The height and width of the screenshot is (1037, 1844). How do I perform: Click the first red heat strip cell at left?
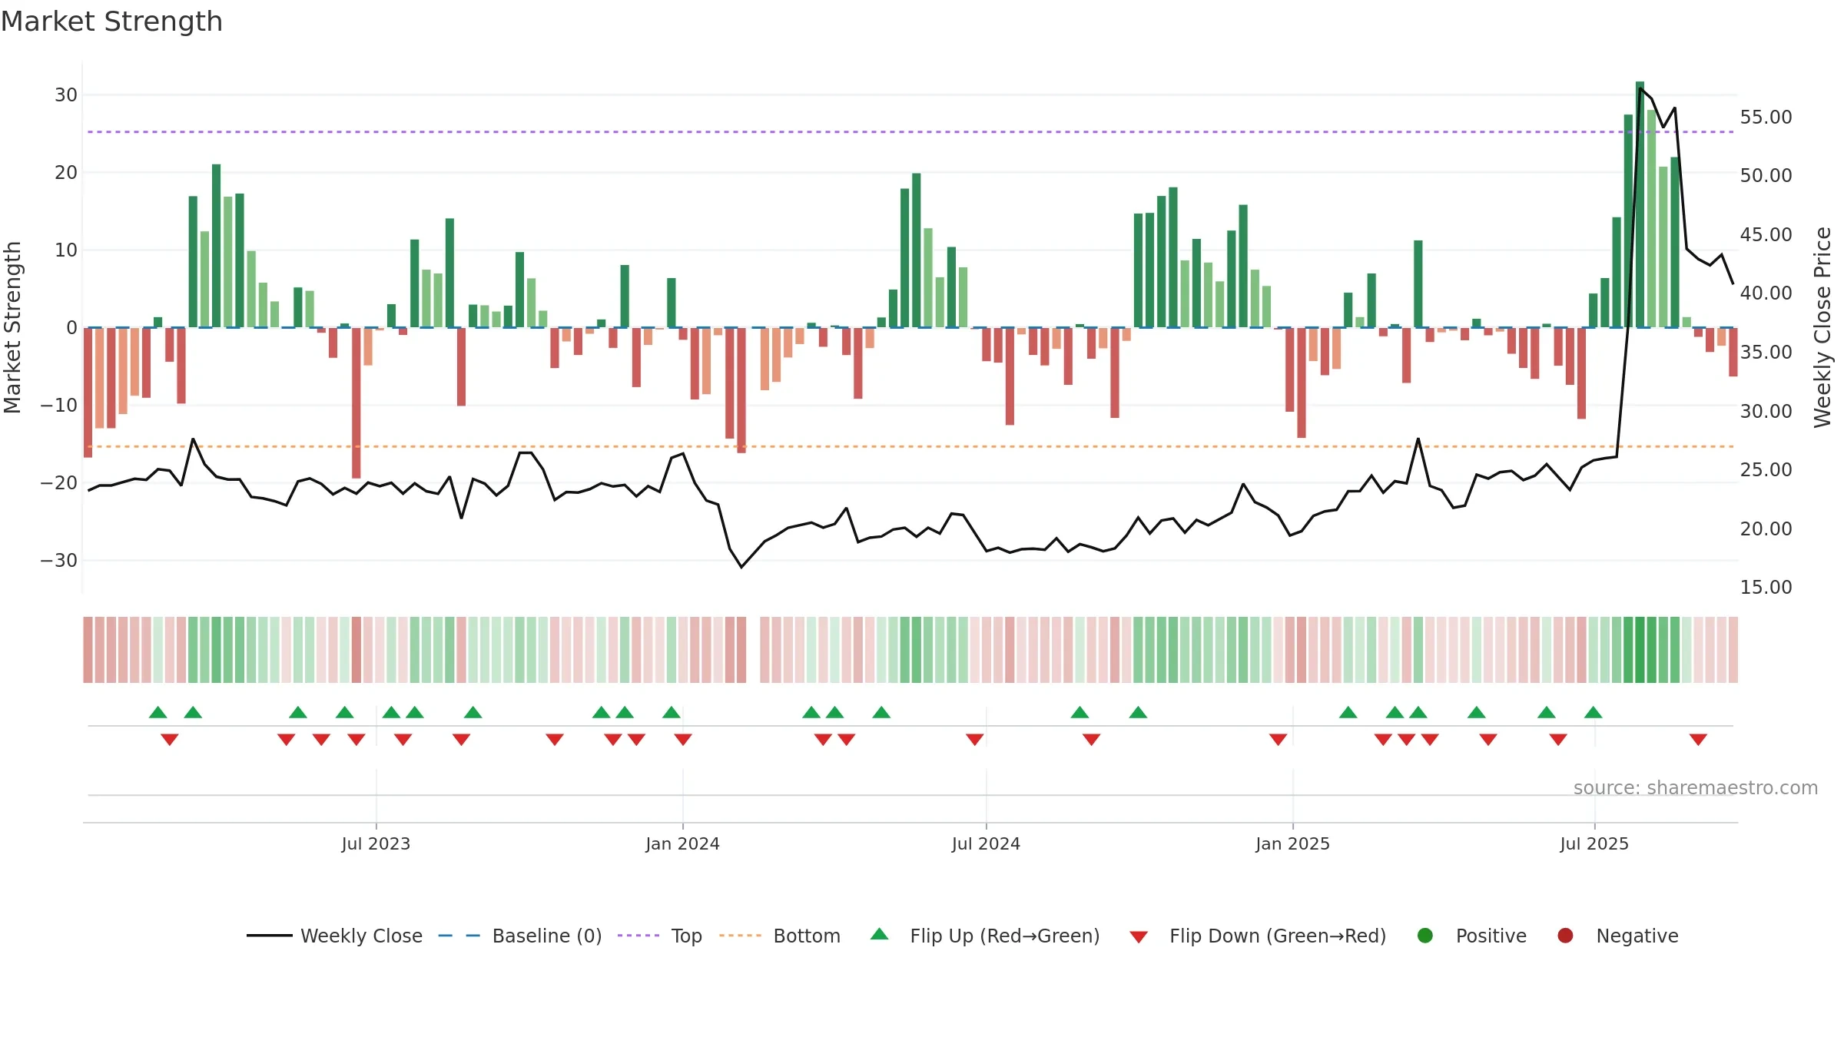click(x=88, y=650)
